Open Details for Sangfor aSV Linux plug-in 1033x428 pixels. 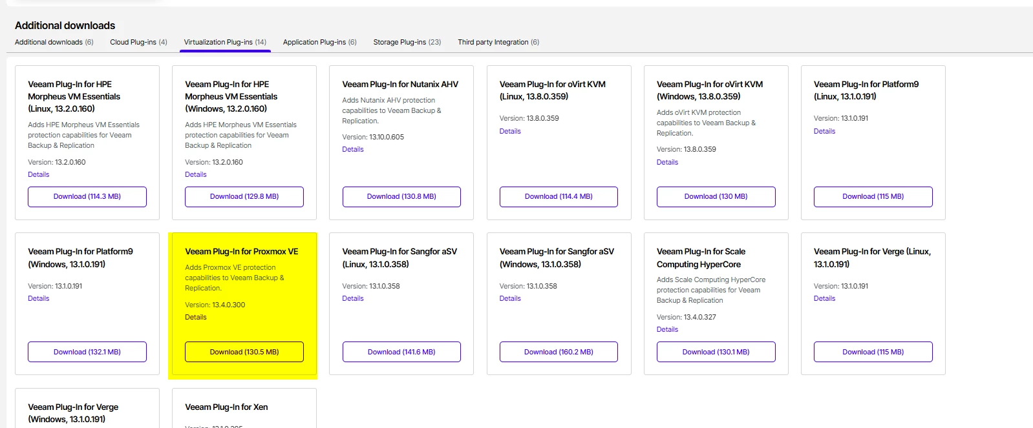353,298
